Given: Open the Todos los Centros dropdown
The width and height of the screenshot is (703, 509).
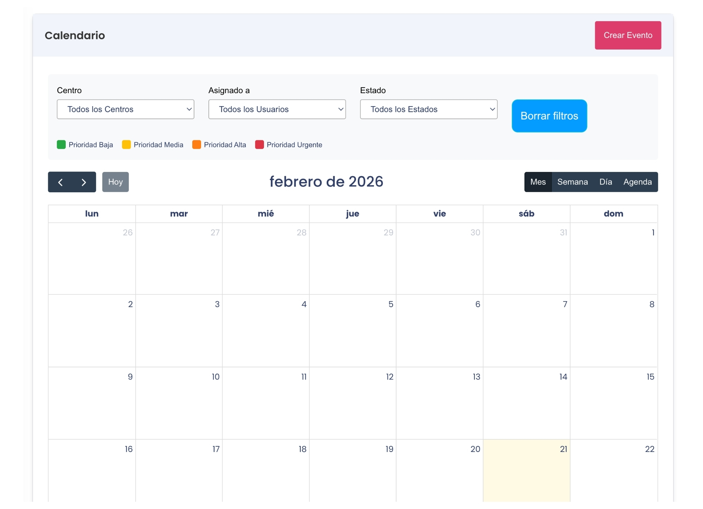Looking at the screenshot, I should pyautogui.click(x=125, y=109).
